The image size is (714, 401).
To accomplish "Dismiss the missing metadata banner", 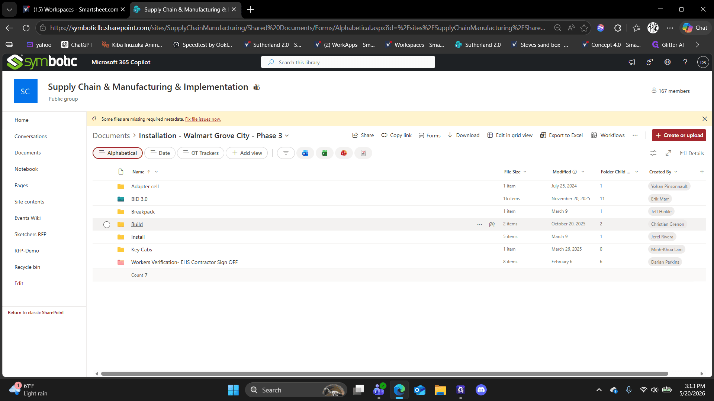I will [705, 119].
